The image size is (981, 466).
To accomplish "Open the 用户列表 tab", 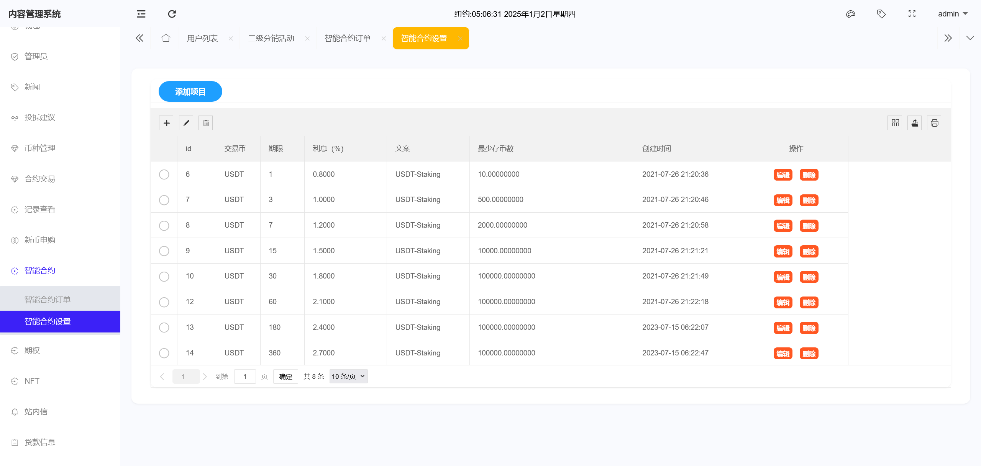I will pos(202,38).
